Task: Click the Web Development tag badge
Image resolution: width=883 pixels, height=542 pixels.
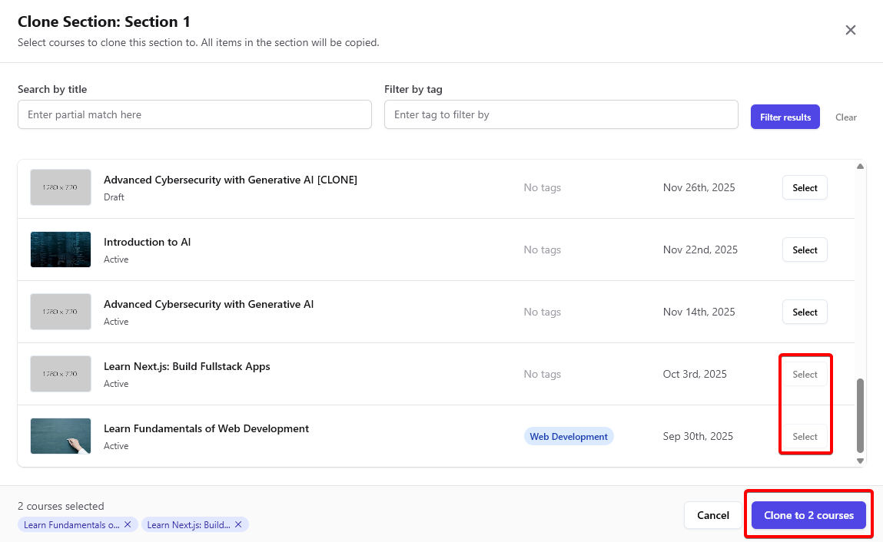Action: (569, 437)
